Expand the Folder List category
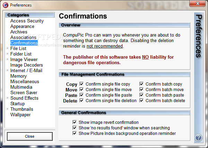Viewport: 208px width, 148px height. click(7, 54)
